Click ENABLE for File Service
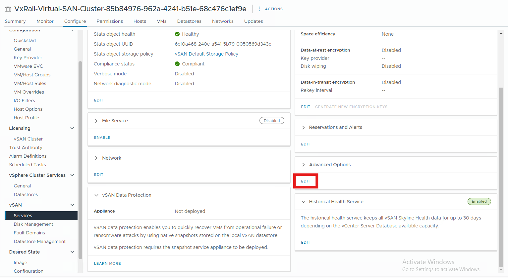Screen dimensions: 508x278 [102, 138]
